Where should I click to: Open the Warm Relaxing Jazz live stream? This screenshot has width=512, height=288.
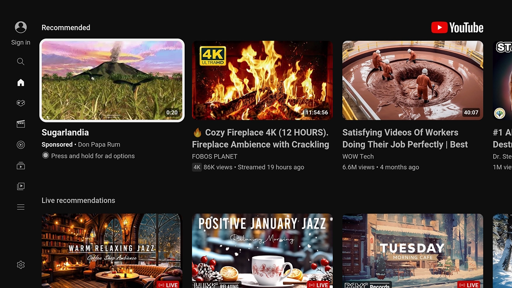(112, 251)
